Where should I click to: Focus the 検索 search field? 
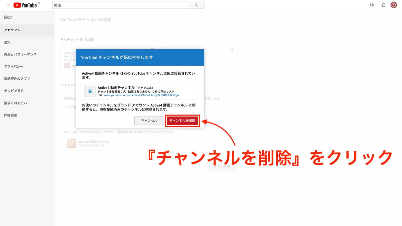point(121,5)
